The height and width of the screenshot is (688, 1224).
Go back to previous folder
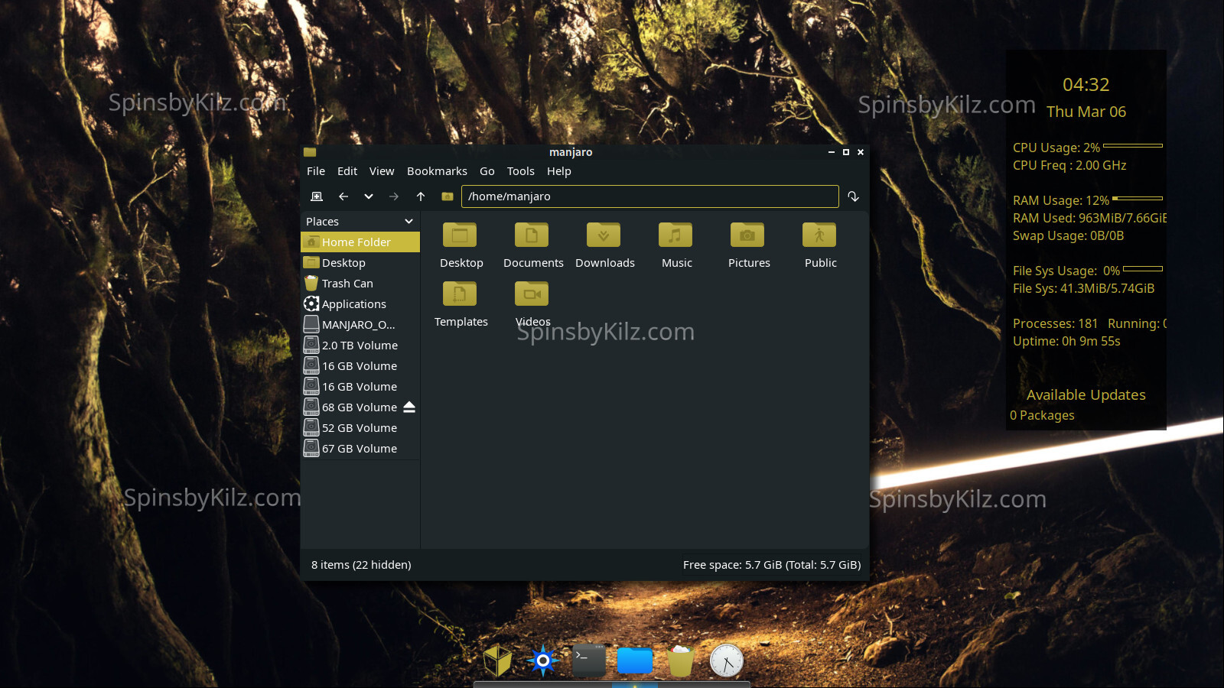click(x=343, y=196)
